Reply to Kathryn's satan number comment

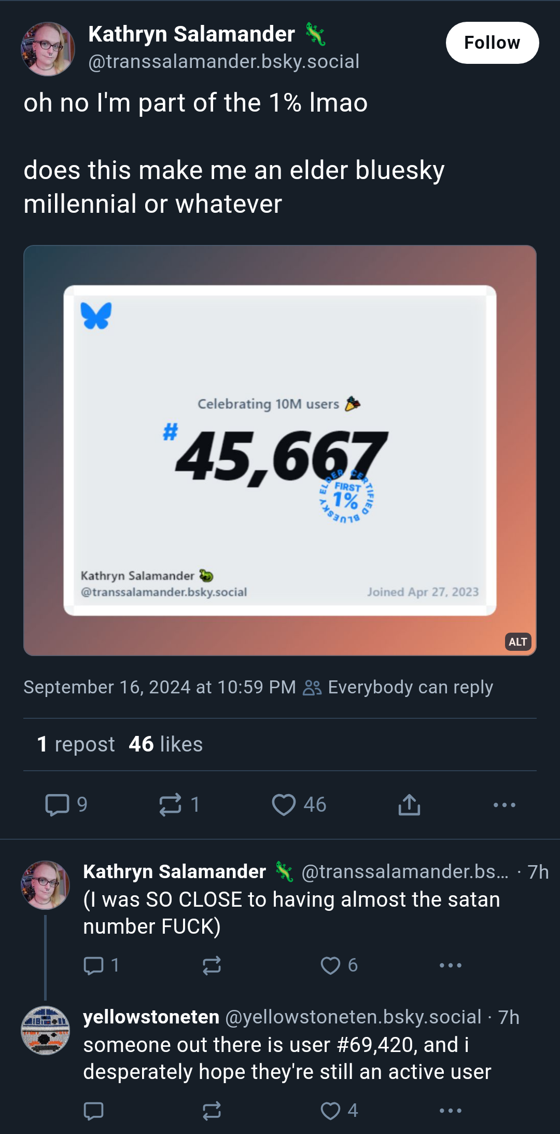(x=93, y=965)
